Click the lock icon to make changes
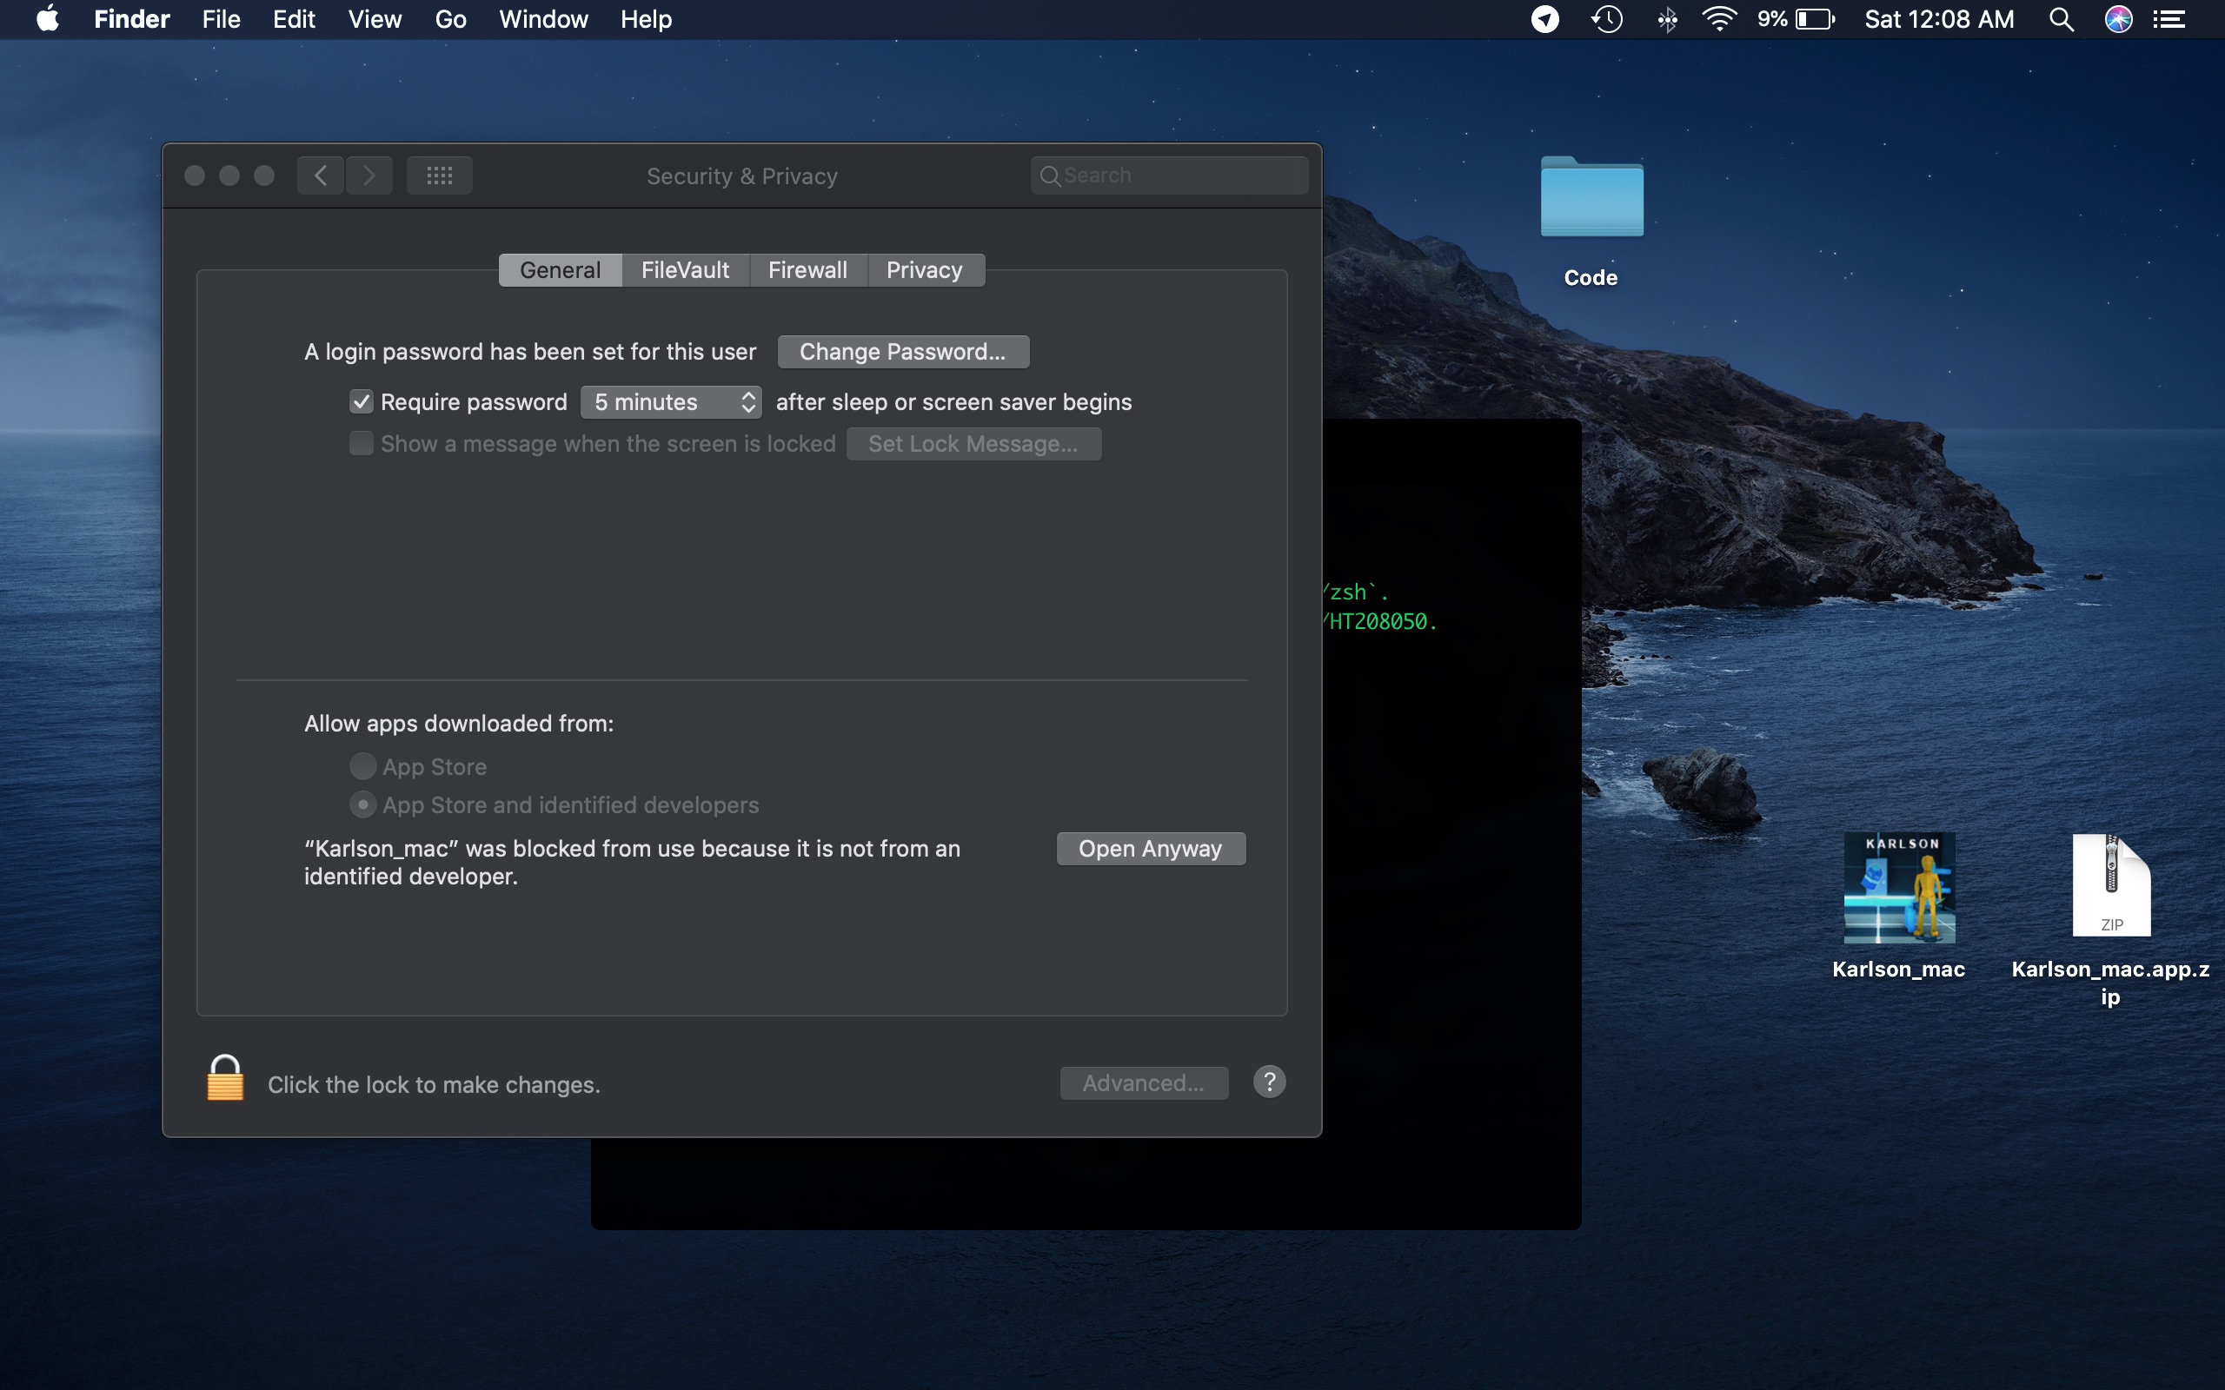 (x=225, y=1077)
